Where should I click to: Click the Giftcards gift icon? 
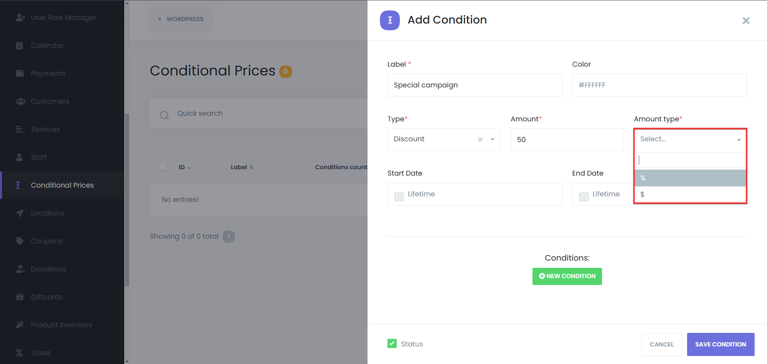pyautogui.click(x=20, y=297)
